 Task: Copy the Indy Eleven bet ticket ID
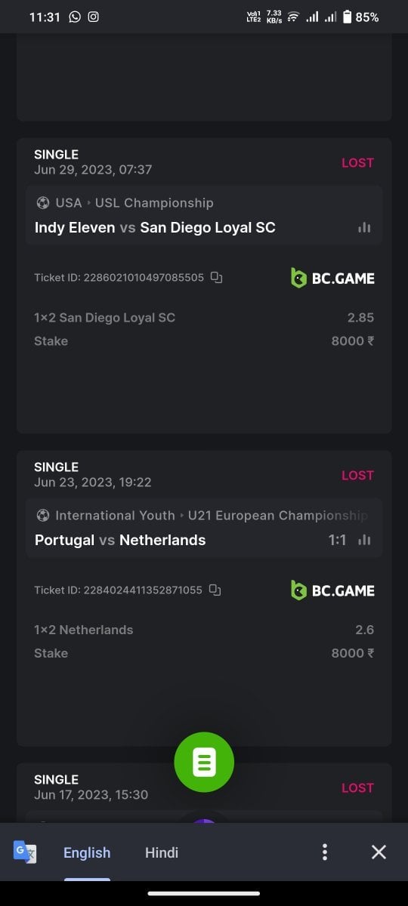(x=216, y=277)
